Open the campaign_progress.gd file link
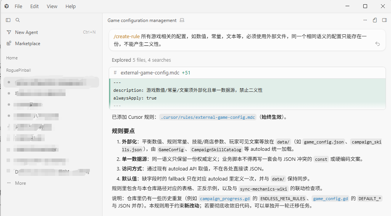The image size is (391, 216). [x=225, y=199]
